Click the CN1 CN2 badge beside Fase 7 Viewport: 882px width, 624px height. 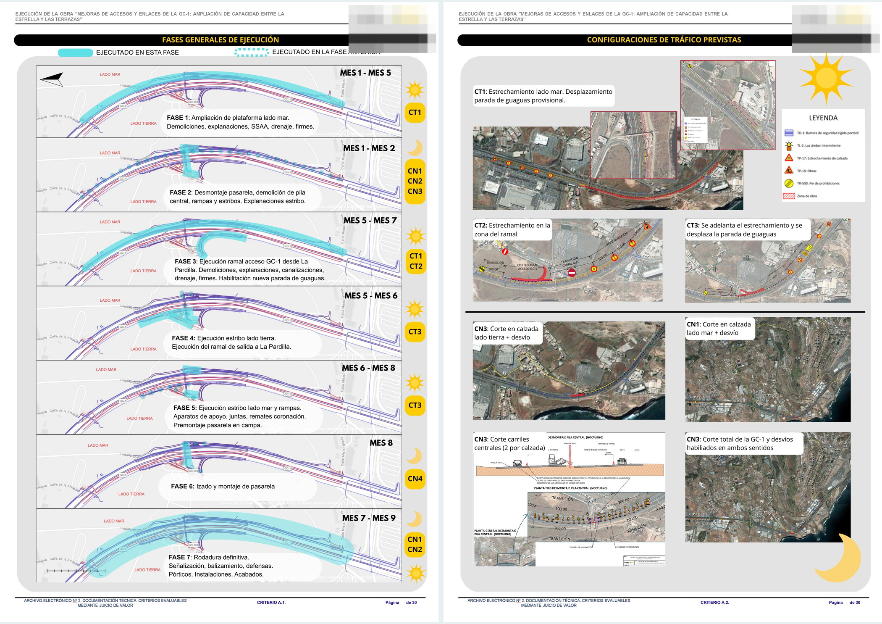click(x=415, y=544)
